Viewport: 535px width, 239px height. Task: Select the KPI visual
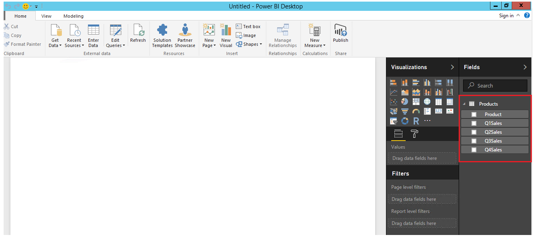click(x=450, y=111)
